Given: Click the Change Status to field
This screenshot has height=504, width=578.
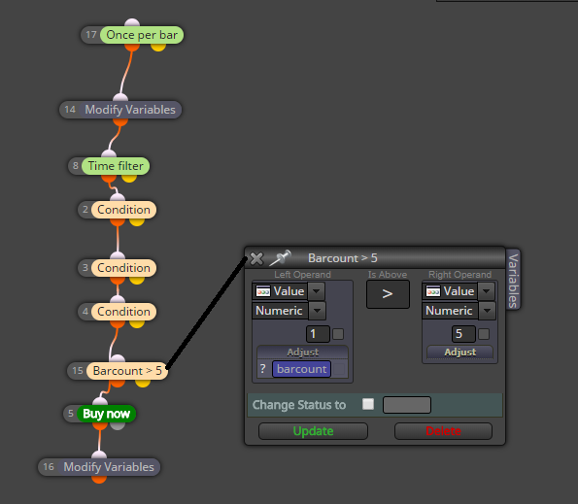Looking at the screenshot, I should 407,405.
